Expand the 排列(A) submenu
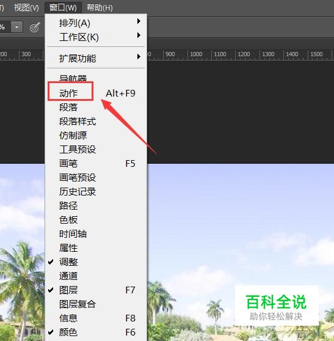This screenshot has width=334, height=341. click(96, 23)
